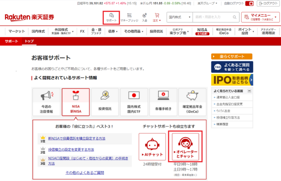Start the AIチャット robot chat

pos(152,147)
